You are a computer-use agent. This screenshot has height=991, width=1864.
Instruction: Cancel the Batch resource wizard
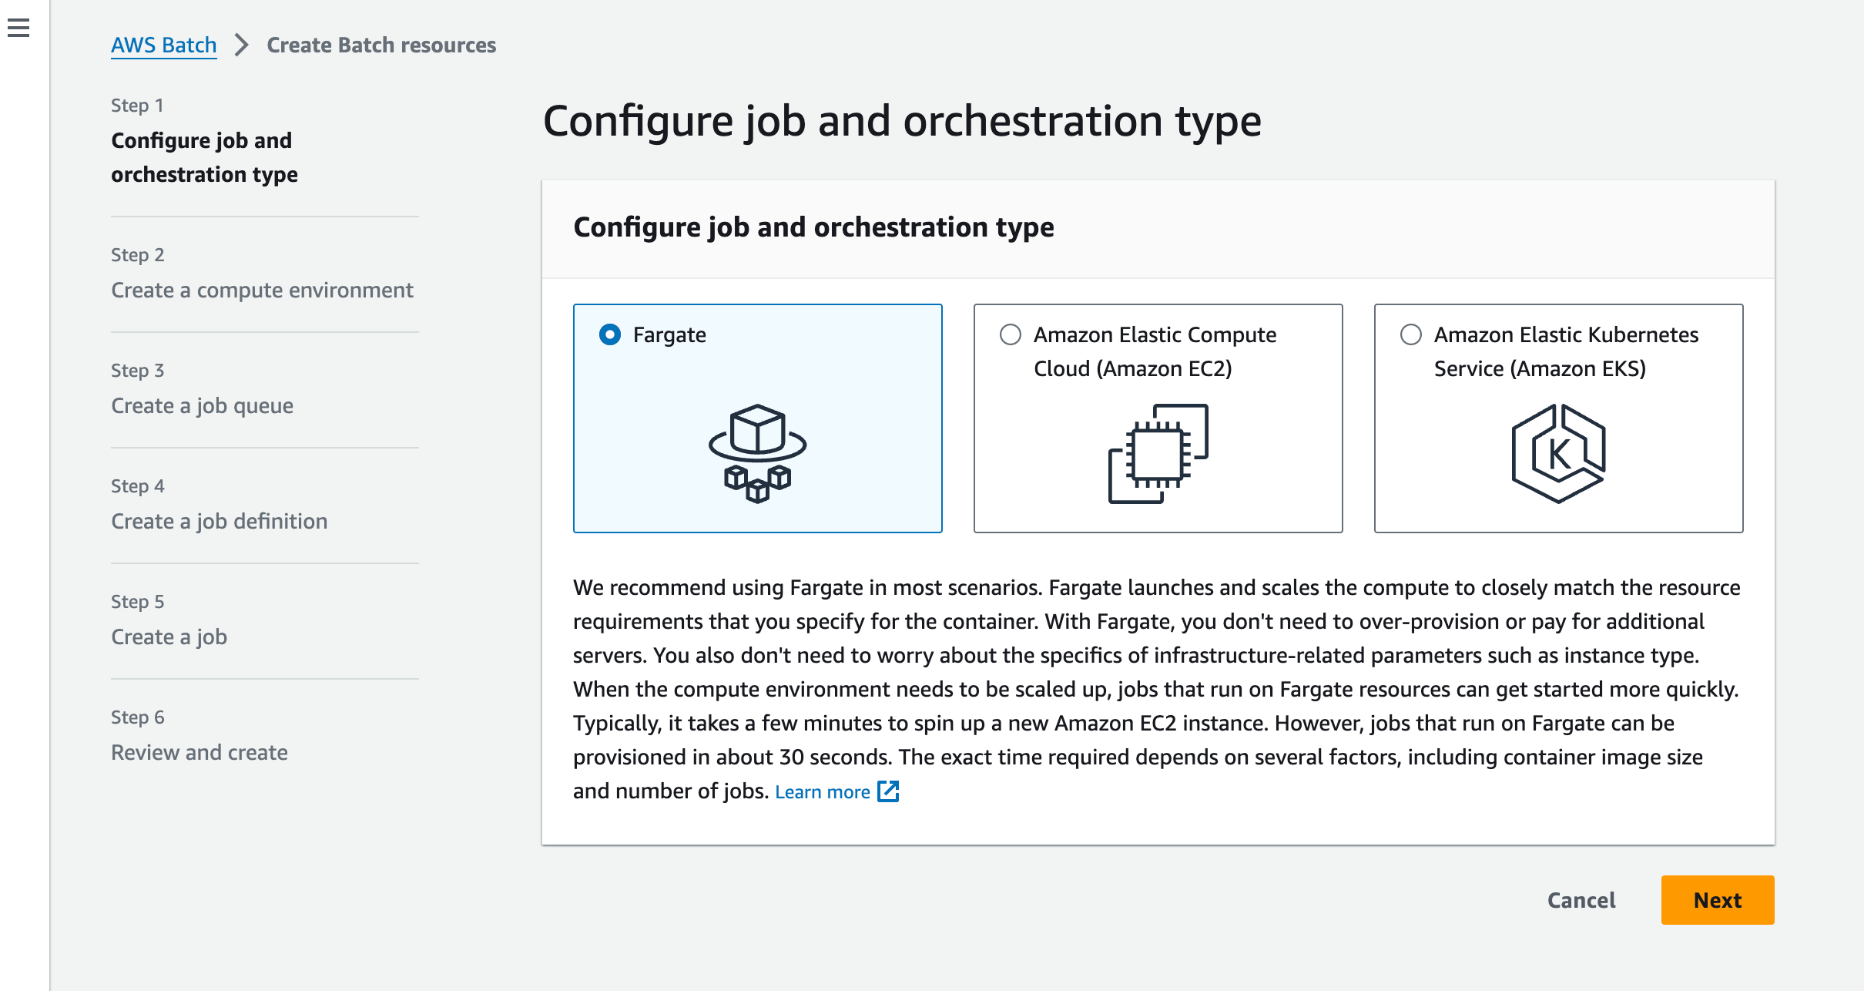[x=1581, y=900]
